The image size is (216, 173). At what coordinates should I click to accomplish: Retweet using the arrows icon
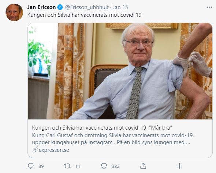(x=67, y=166)
